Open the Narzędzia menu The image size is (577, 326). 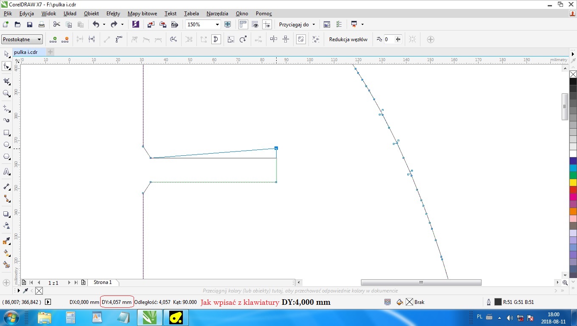click(x=217, y=14)
